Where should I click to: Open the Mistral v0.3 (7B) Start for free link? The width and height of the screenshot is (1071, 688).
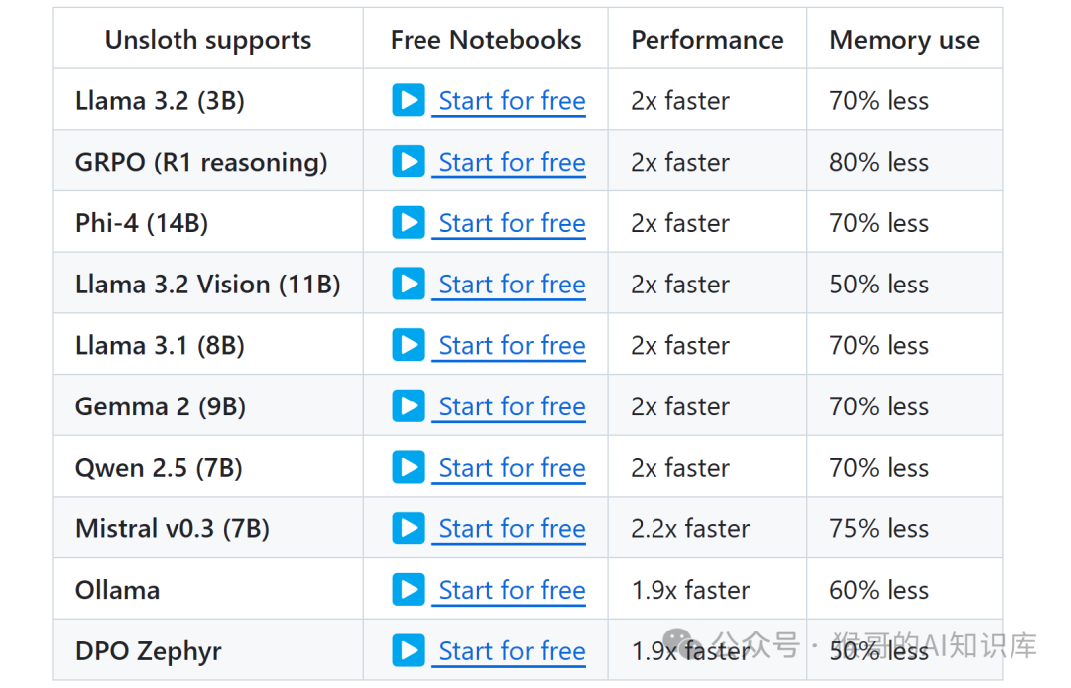[x=512, y=529]
